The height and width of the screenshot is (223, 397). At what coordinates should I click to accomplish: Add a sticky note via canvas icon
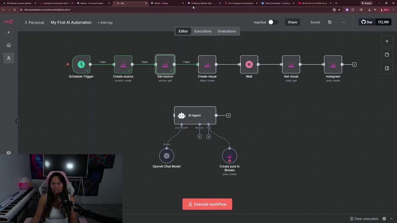coord(387,55)
